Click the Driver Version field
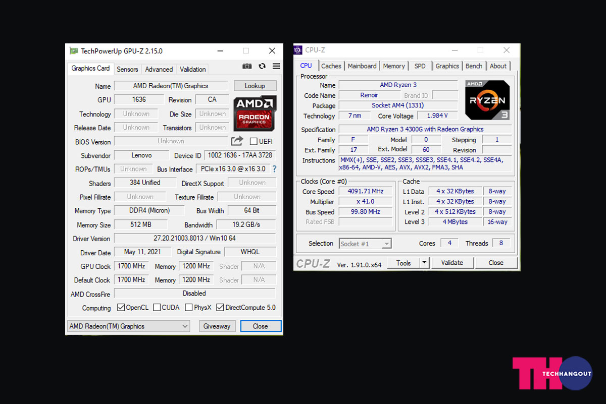The height and width of the screenshot is (404, 606). [x=195, y=238]
